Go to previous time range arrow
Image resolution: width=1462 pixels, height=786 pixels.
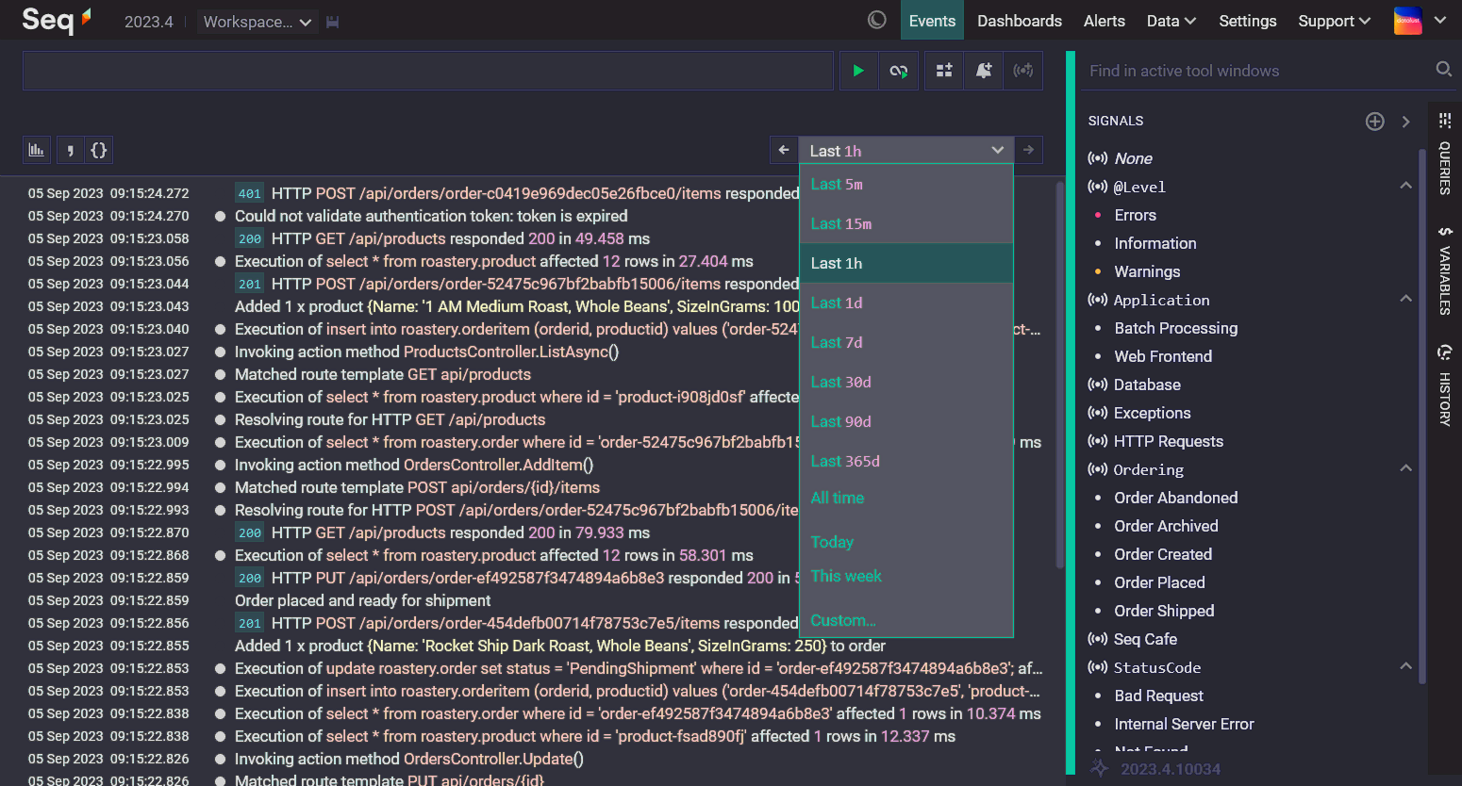784,150
